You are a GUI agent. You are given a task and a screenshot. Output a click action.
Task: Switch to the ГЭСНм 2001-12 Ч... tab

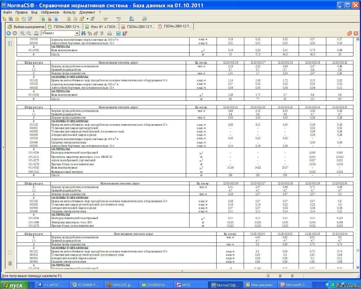(64, 27)
